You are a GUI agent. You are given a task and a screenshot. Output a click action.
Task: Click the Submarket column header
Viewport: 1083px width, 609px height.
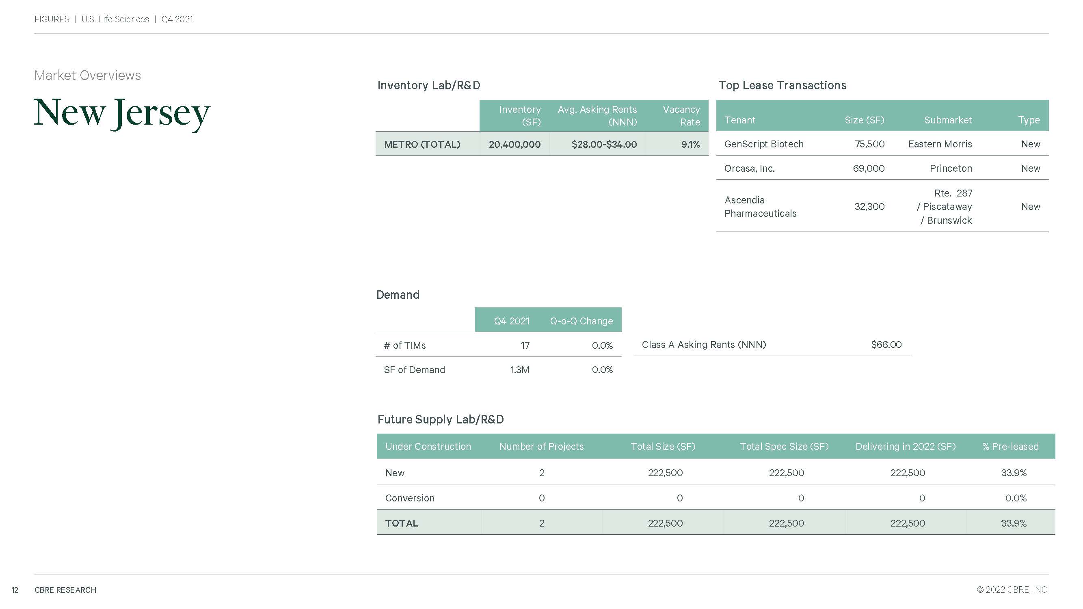(948, 120)
